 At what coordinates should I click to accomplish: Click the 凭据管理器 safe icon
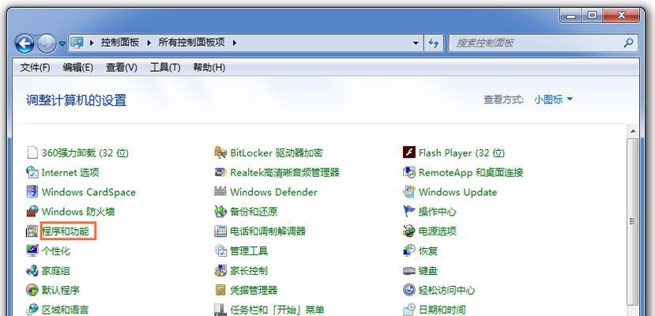pyautogui.click(x=220, y=290)
